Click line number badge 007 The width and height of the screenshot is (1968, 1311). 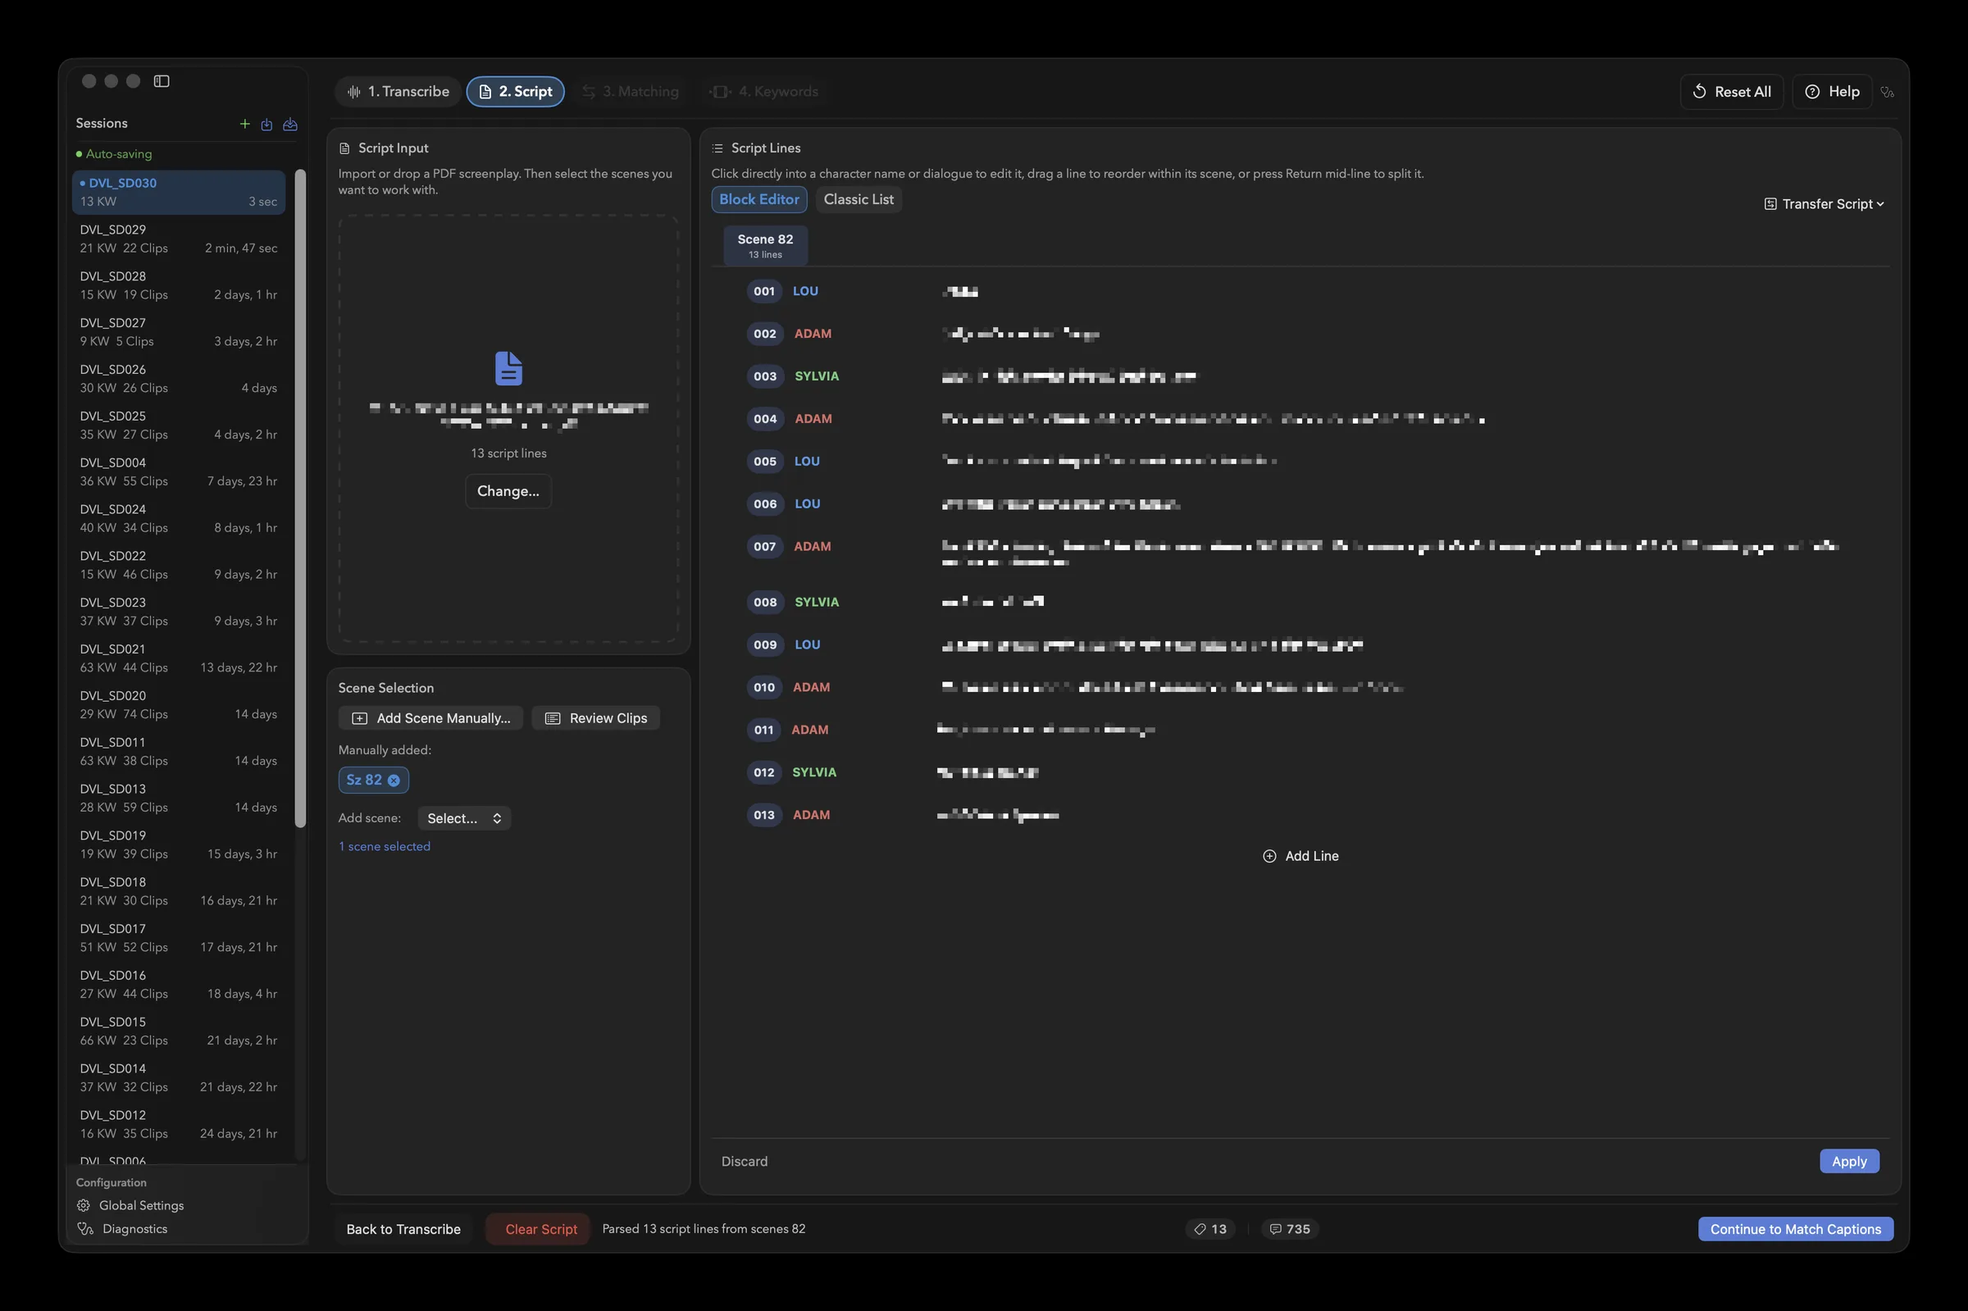764,546
